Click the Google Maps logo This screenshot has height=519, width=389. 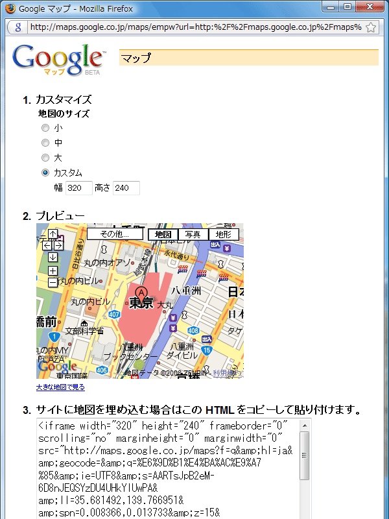60,60
